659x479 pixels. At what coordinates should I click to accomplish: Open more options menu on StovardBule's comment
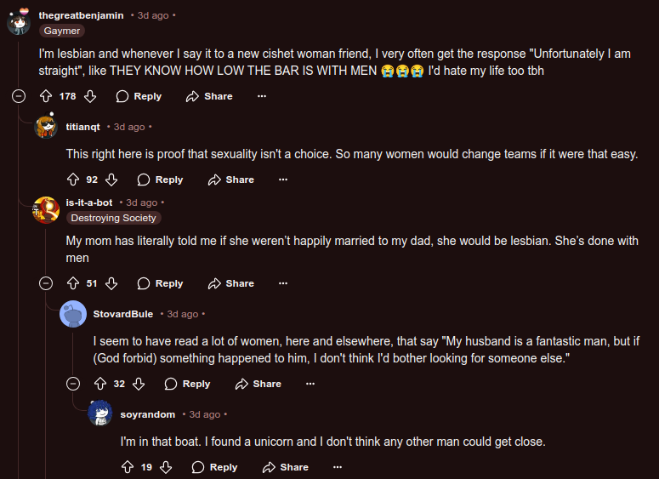click(310, 384)
